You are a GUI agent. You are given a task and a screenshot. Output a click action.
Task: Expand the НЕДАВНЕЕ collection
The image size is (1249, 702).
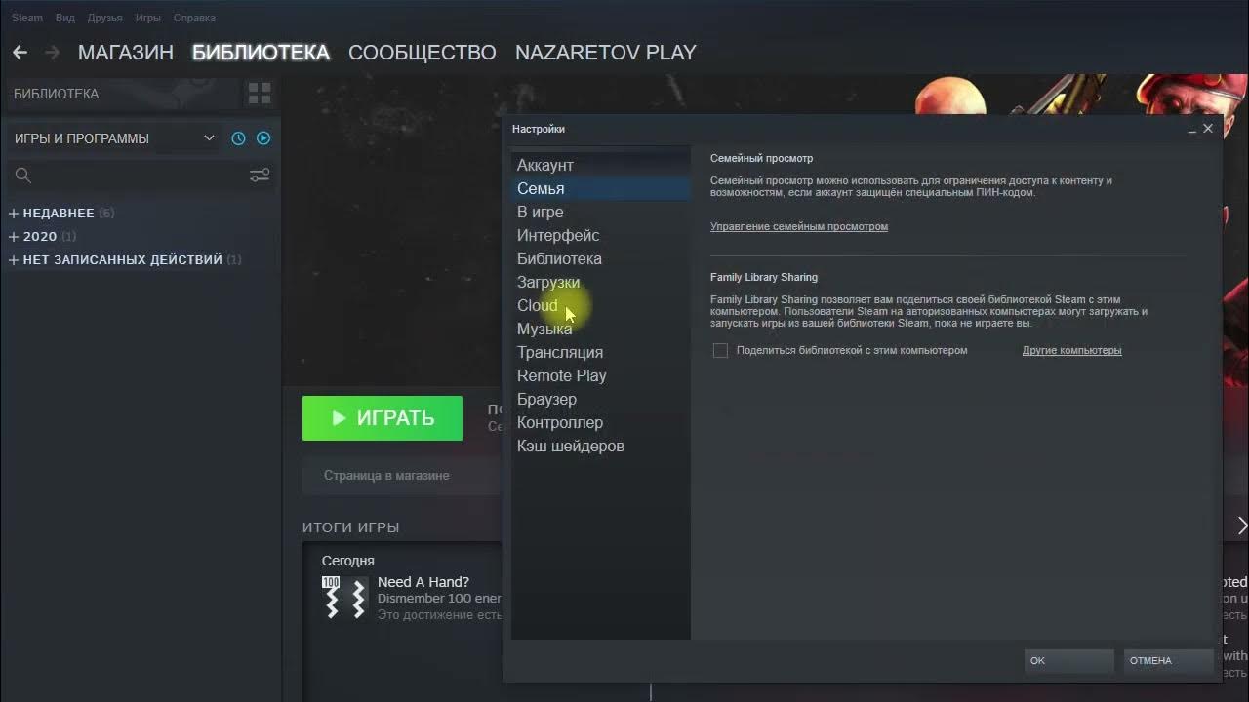(x=14, y=213)
